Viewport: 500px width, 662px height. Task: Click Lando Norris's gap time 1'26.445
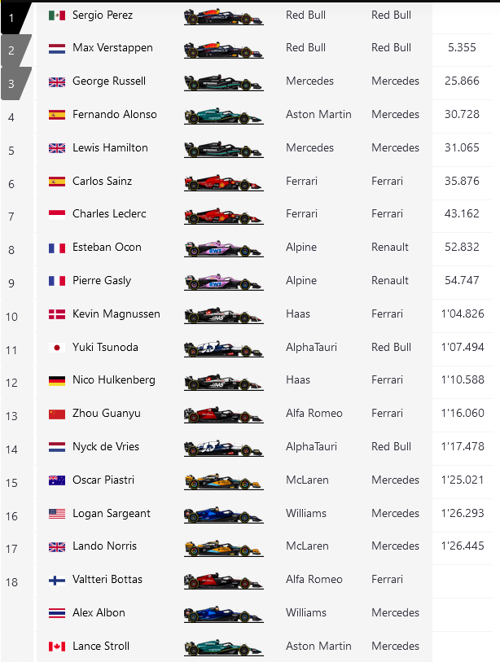(x=463, y=546)
